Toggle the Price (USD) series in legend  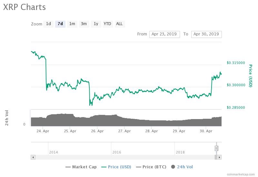coord(116,167)
